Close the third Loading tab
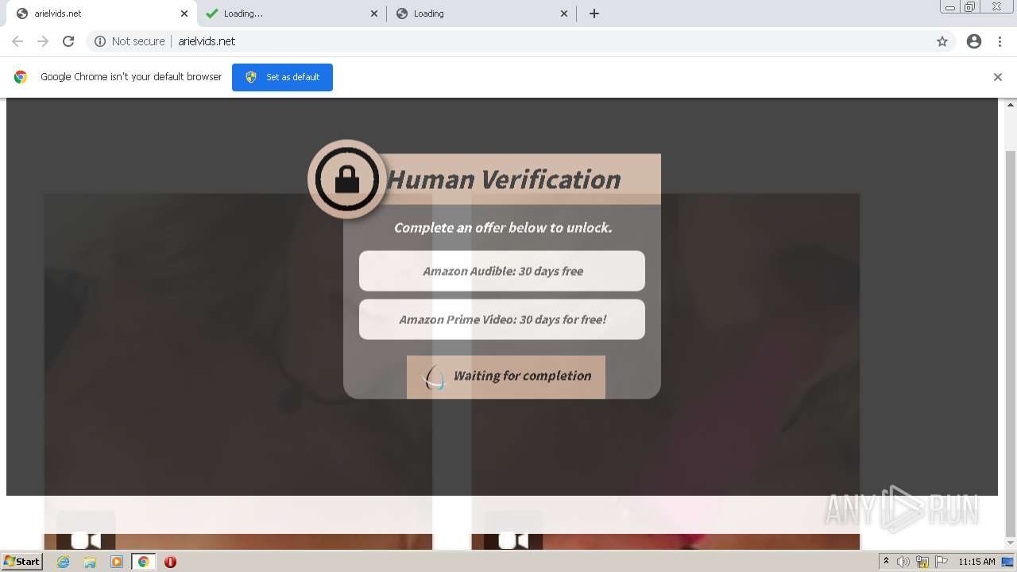The height and width of the screenshot is (572, 1017). pyautogui.click(x=564, y=14)
